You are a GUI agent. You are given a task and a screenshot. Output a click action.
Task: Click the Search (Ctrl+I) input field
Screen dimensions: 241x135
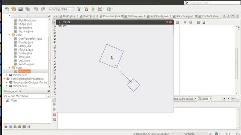pos(212,3)
